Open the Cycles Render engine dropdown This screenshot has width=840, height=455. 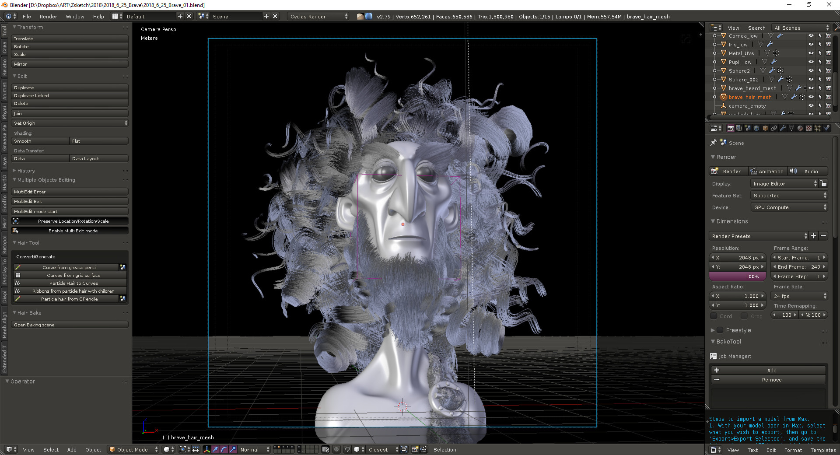coord(318,17)
